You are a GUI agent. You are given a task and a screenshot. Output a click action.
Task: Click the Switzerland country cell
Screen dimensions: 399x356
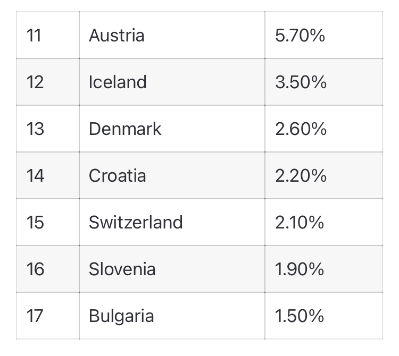click(136, 222)
